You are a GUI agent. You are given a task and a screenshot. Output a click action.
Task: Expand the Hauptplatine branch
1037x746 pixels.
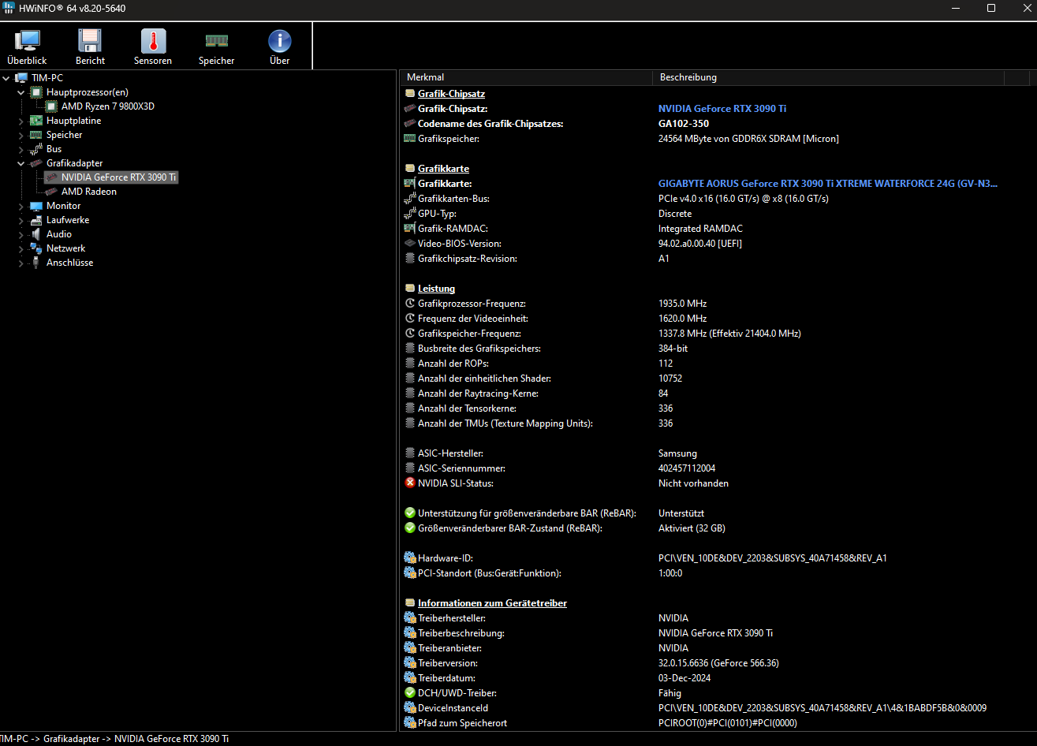tap(21, 121)
